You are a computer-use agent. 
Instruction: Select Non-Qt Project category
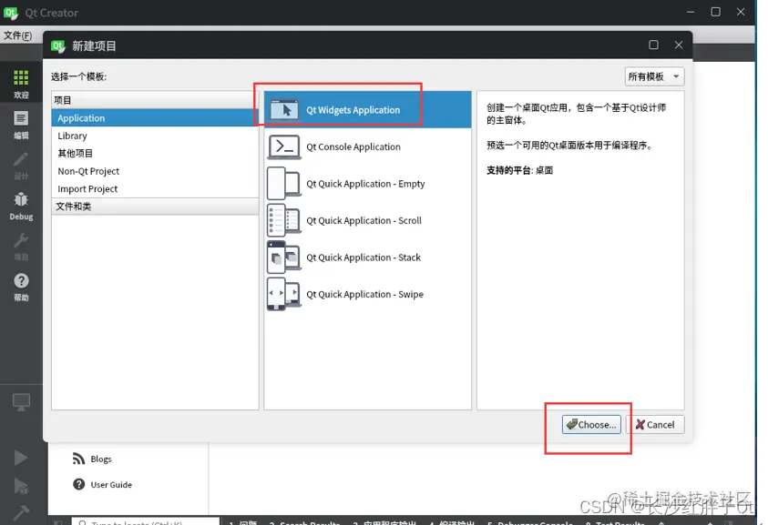point(155,171)
